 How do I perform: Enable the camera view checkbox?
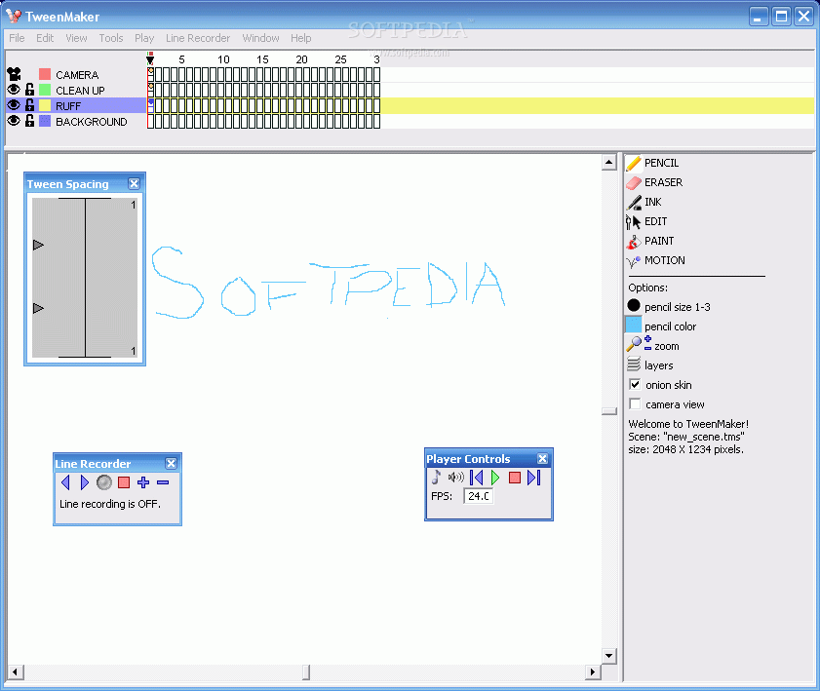tap(635, 404)
